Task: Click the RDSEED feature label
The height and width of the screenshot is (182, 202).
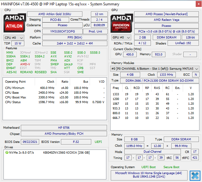Action: tap(41, 72)
